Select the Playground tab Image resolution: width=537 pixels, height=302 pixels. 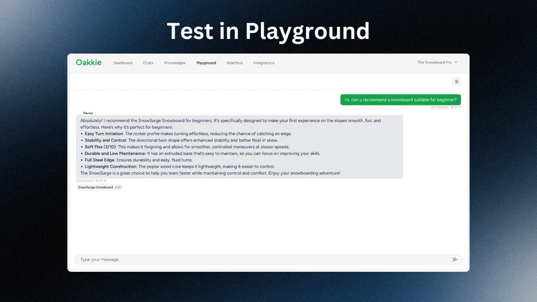click(206, 63)
